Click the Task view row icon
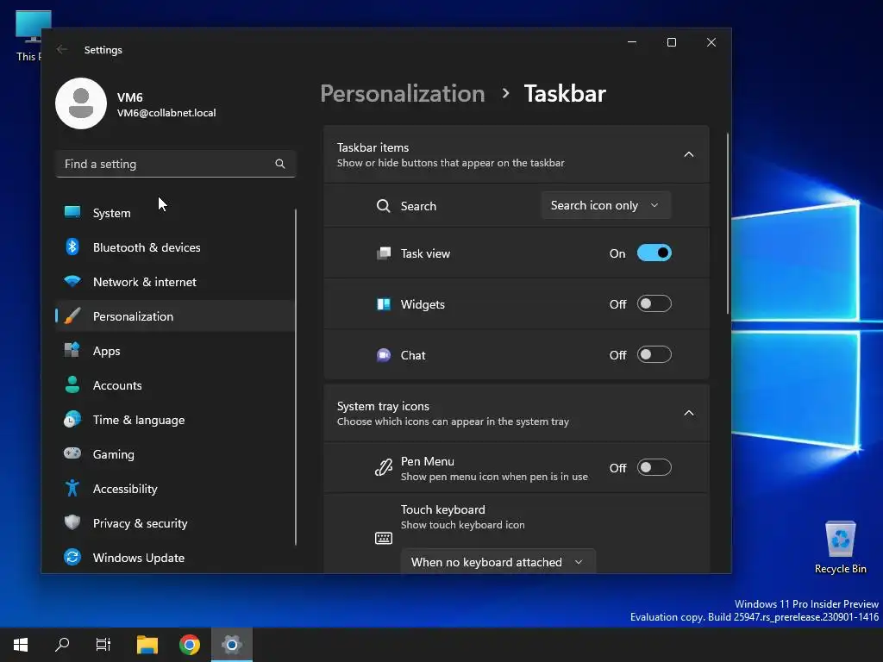 (x=384, y=253)
